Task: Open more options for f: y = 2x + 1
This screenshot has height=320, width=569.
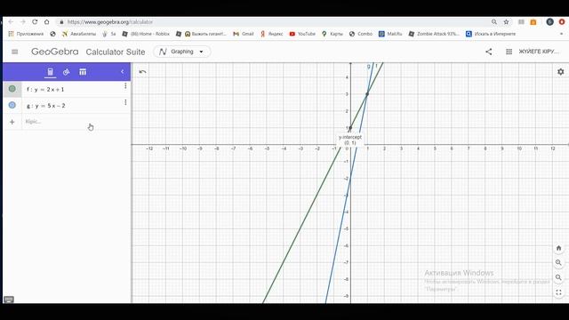Action: [x=125, y=86]
